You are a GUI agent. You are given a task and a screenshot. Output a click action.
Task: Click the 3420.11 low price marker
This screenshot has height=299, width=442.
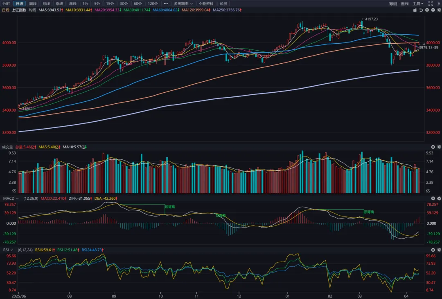[27, 109]
